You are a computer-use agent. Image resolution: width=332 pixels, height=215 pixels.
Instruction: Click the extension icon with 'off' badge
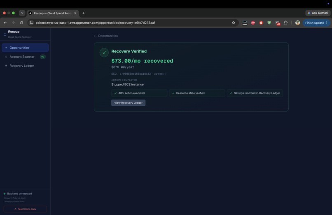(278, 23)
